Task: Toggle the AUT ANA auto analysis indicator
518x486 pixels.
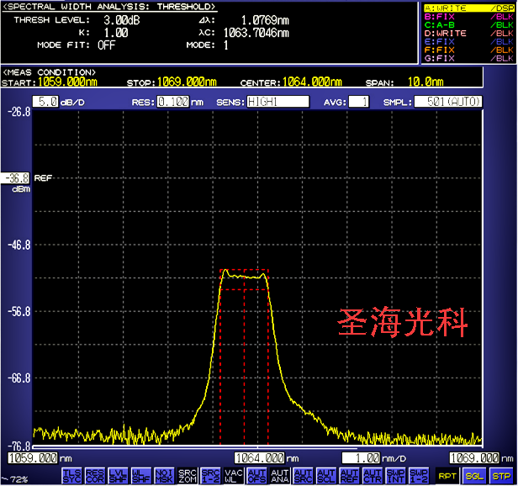Action: [x=280, y=476]
